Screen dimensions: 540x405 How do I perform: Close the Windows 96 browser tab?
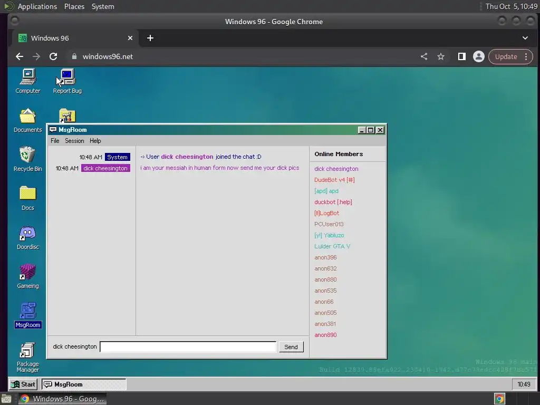coord(130,38)
